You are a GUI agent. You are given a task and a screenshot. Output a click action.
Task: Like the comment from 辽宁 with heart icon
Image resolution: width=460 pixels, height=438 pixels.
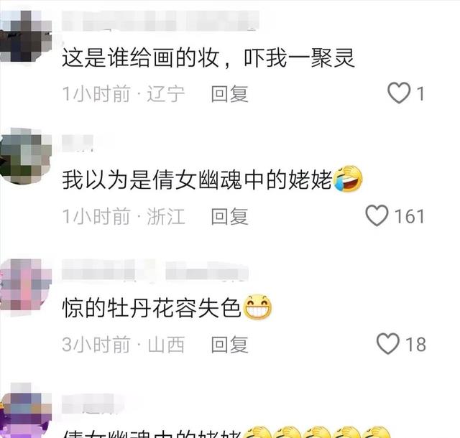point(399,93)
